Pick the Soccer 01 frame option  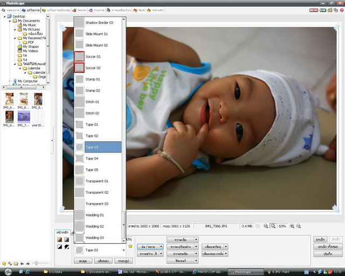point(98,57)
